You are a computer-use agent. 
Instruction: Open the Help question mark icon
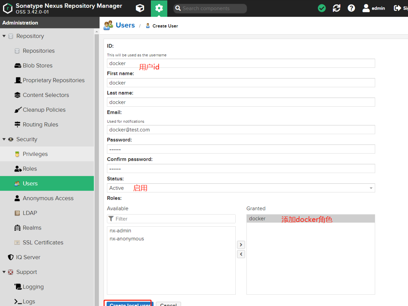point(351,8)
